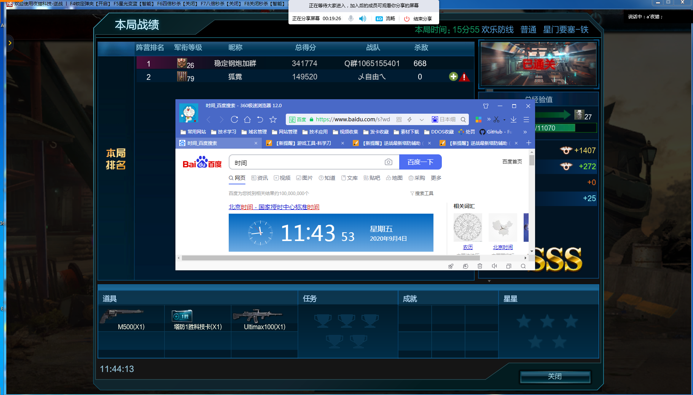Click the red report warning icon

(x=464, y=78)
